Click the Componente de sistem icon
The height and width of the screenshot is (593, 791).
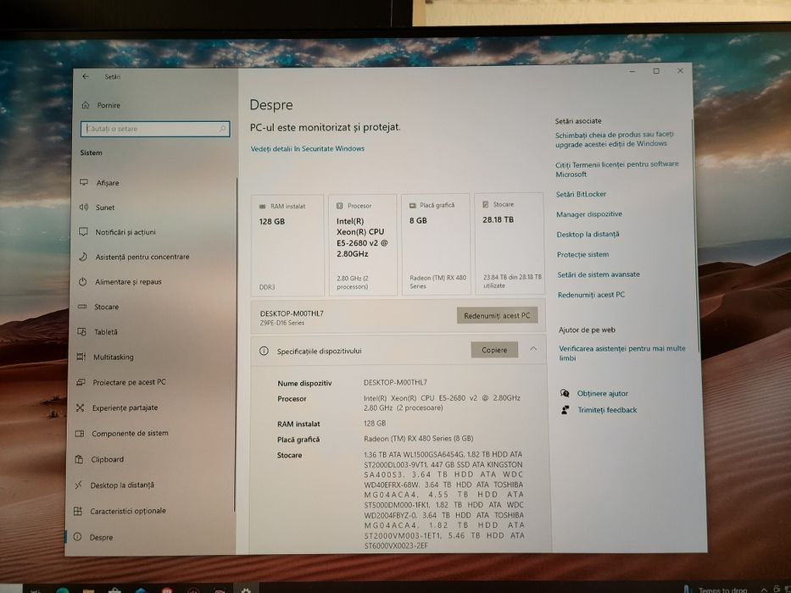pos(80,433)
